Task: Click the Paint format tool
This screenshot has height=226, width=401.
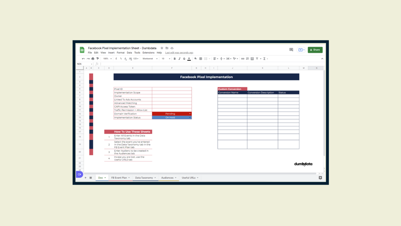Action: click(x=98, y=59)
